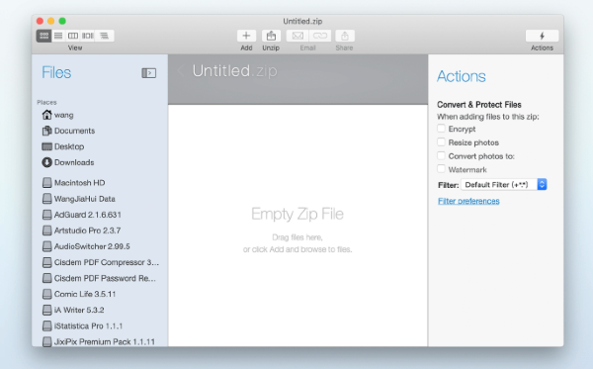Enable the Encrypt checkbox
The image size is (593, 369).
(441, 129)
